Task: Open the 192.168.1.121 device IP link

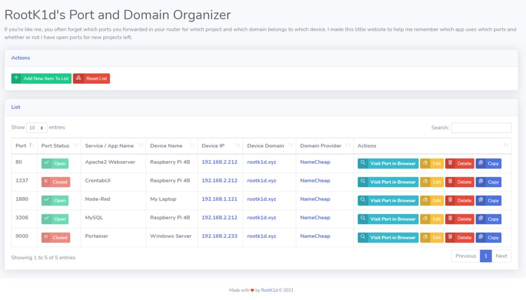Action: tap(219, 199)
